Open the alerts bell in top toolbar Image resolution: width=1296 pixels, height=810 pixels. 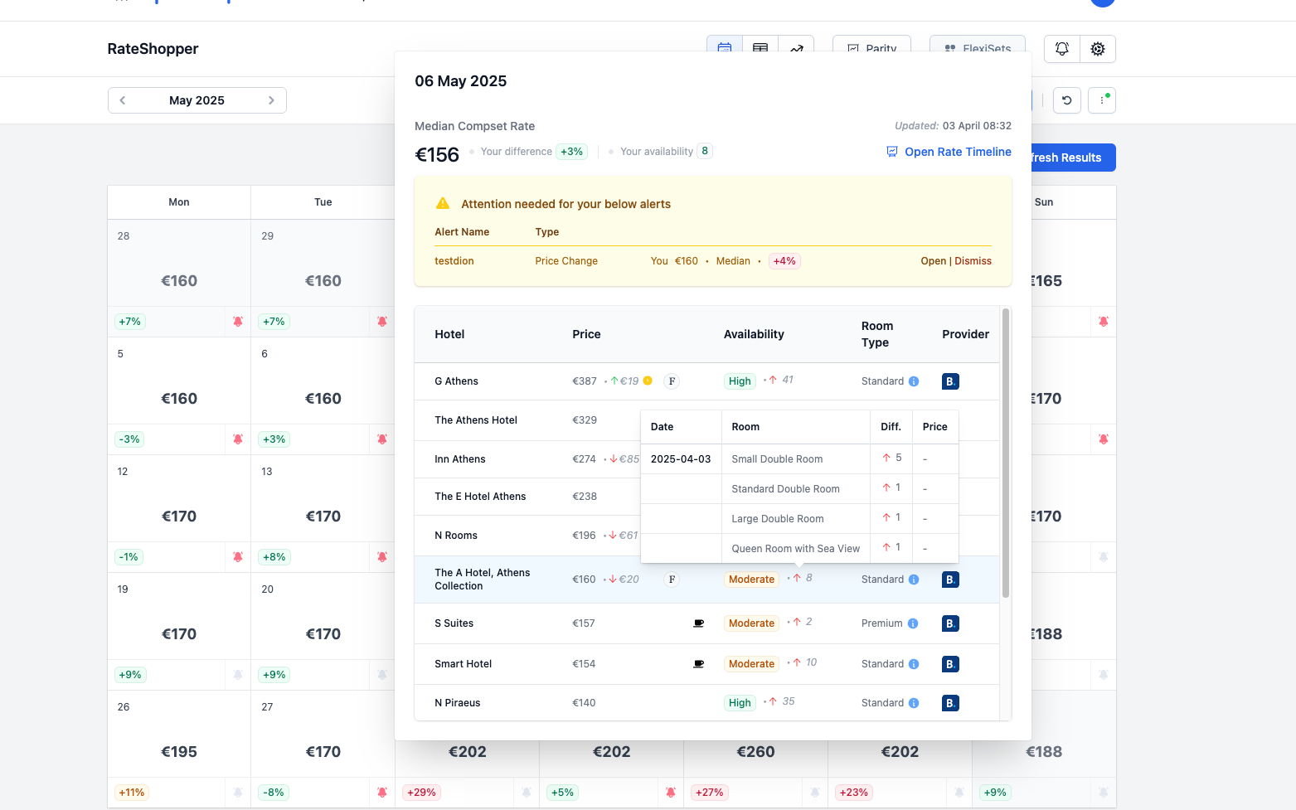tap(1061, 49)
